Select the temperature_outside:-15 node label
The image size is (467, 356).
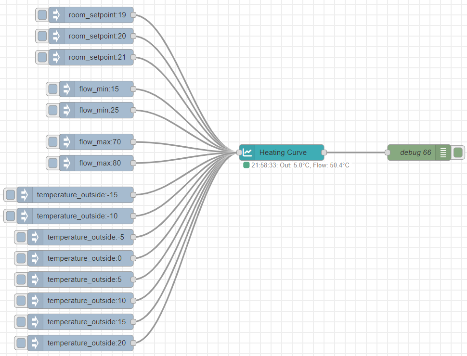pyautogui.click(x=77, y=195)
